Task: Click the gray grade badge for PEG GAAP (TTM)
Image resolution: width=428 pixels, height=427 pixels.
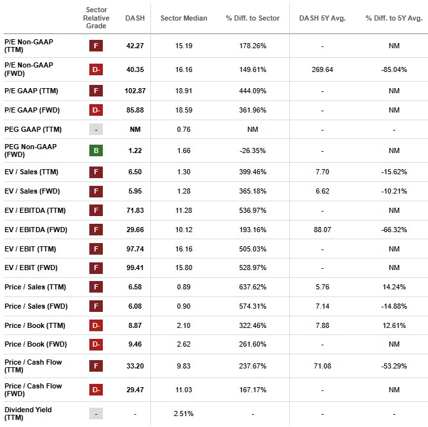Action: coord(96,129)
